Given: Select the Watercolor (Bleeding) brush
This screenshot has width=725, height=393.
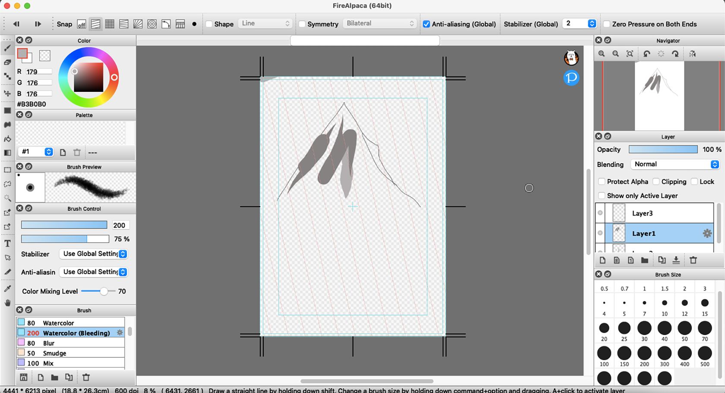Looking at the screenshot, I should click(x=70, y=333).
